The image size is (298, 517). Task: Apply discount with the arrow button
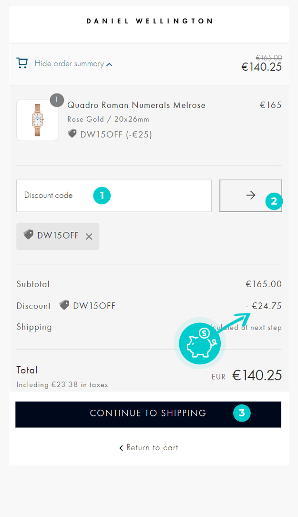coord(250,196)
